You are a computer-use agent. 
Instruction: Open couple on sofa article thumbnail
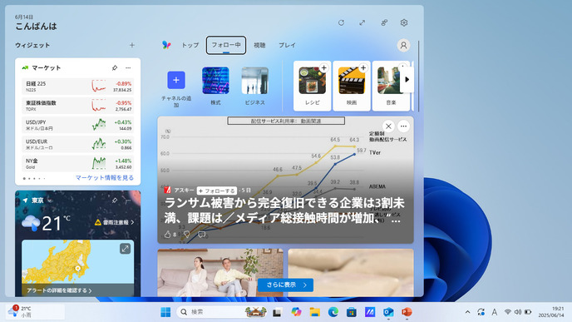click(x=220, y=272)
